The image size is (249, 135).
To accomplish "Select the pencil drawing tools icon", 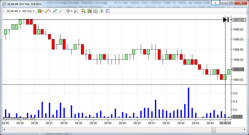I will tap(47, 11).
